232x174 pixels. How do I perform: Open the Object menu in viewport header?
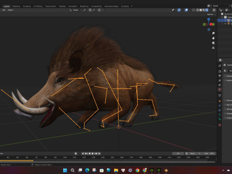click(10, 10)
